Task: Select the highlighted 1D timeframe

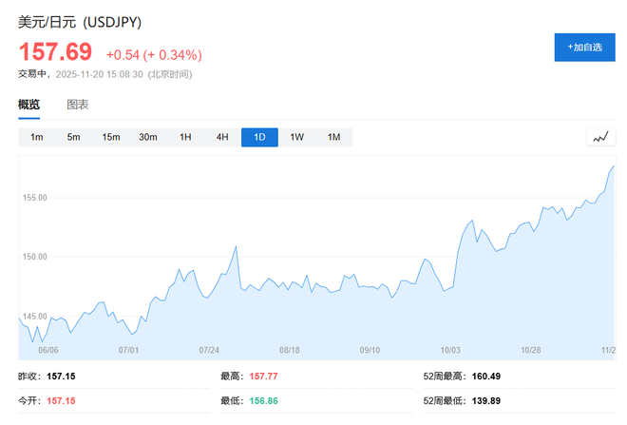Action: [x=259, y=138]
